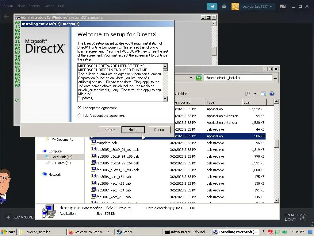Click Search directx_installer field

[238, 78]
